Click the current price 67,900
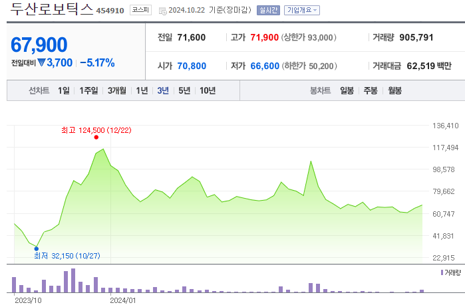The height and width of the screenshot is (305, 465). pyautogui.click(x=39, y=45)
